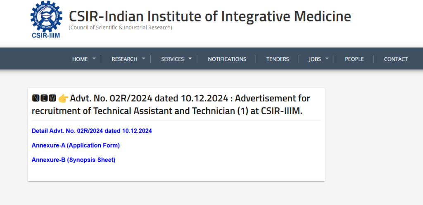Click the pointing hand emoji
The width and height of the screenshot is (423, 205).
[63, 99]
